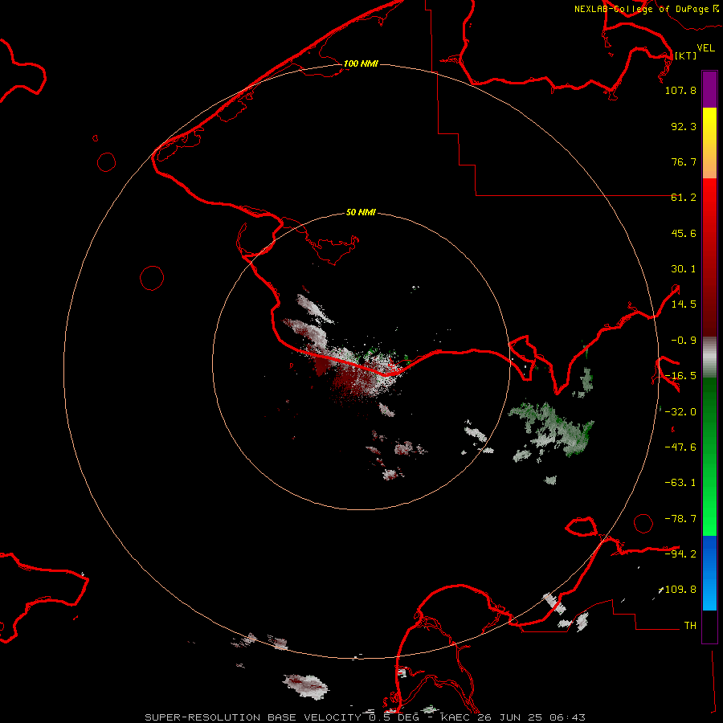Click the 100 NMI range ring label
This screenshot has height=723, width=723.
361,63
